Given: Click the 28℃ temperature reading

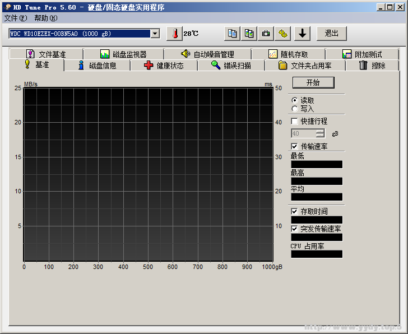Looking at the screenshot, I should tap(191, 34).
